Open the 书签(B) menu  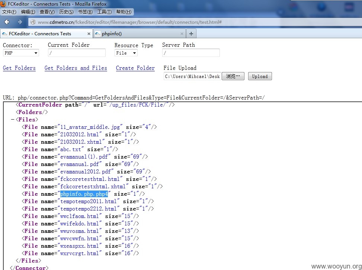tap(85, 12)
